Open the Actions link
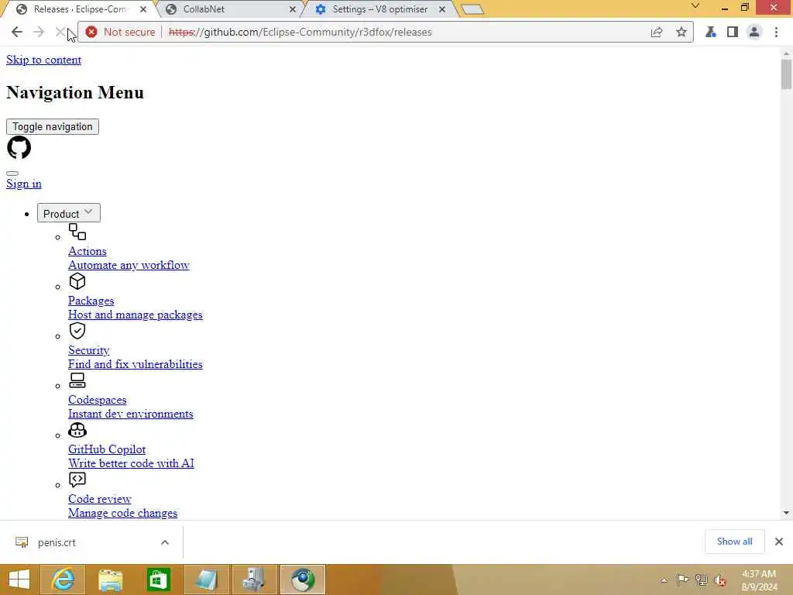This screenshot has width=793, height=595. [88, 251]
